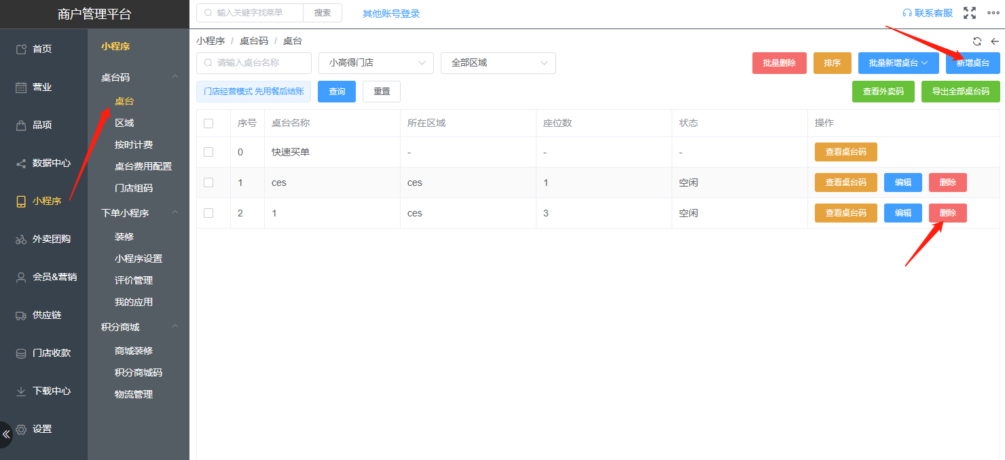Click the 设置 gear icon
The width and height of the screenshot is (1005, 460).
21,429
